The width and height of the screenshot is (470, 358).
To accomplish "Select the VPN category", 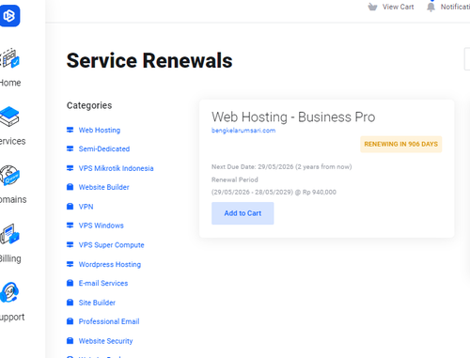I will [x=86, y=207].
